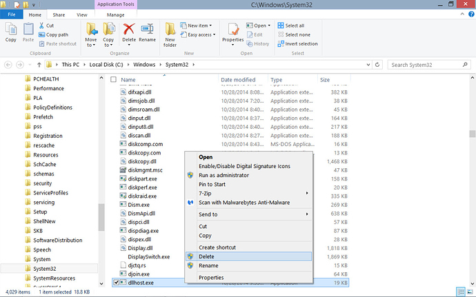Switch to the Manage tab
This screenshot has width=476, height=297.
point(116,14)
